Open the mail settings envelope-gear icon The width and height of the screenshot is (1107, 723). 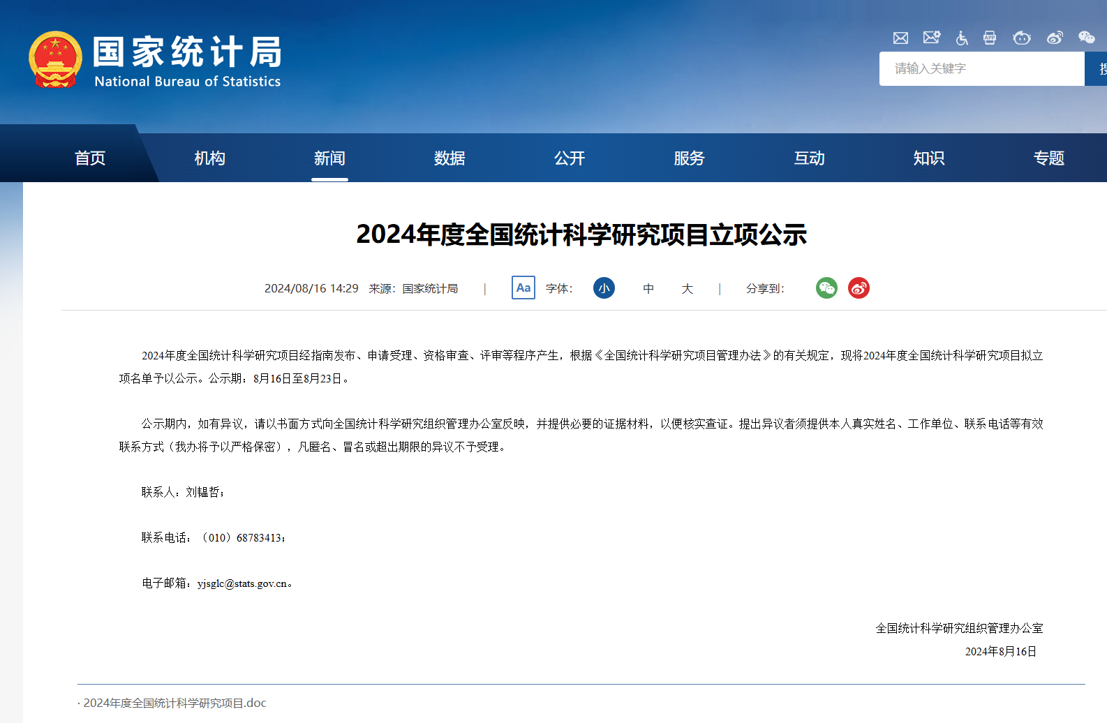point(931,38)
